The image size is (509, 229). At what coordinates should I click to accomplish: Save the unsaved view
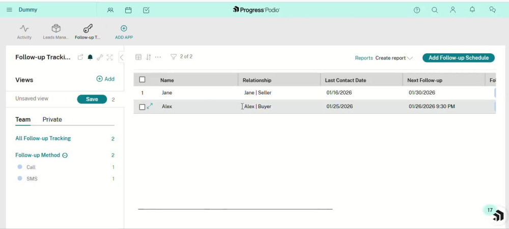coord(92,99)
